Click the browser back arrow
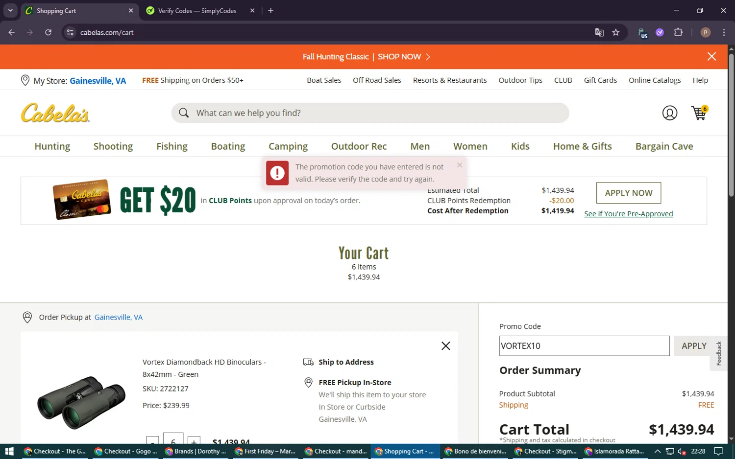 tap(12, 32)
